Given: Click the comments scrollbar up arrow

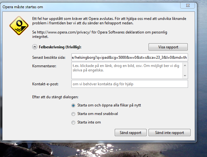Looking at the screenshot, I should click(185, 65).
